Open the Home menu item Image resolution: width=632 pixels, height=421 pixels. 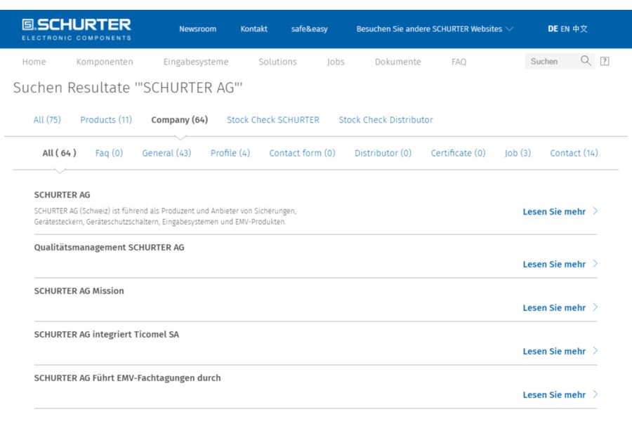34,62
